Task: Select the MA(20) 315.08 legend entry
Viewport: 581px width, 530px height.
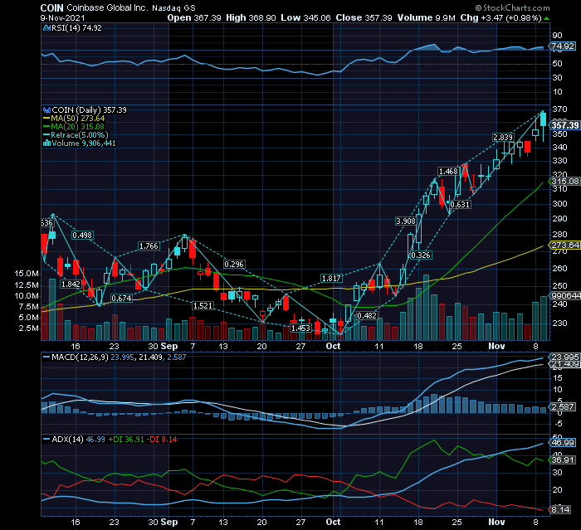Action: [x=78, y=127]
